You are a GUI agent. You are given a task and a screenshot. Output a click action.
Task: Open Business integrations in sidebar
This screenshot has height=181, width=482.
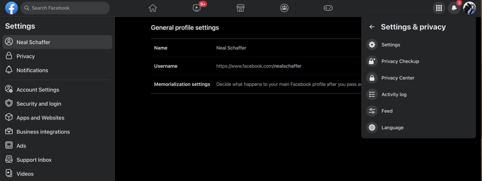(57, 132)
